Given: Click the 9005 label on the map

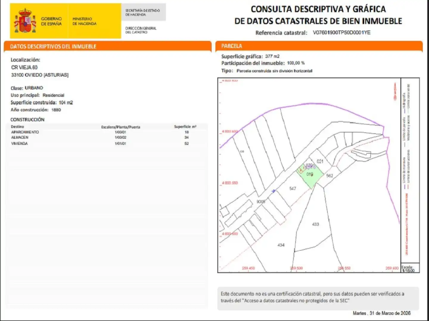Looking at the screenshot, I should [261, 202].
